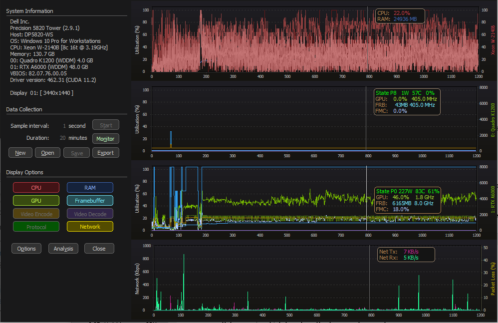498x323 pixels.
Task: Click the 'Network (Kbps)' axis label
Action: [137, 279]
